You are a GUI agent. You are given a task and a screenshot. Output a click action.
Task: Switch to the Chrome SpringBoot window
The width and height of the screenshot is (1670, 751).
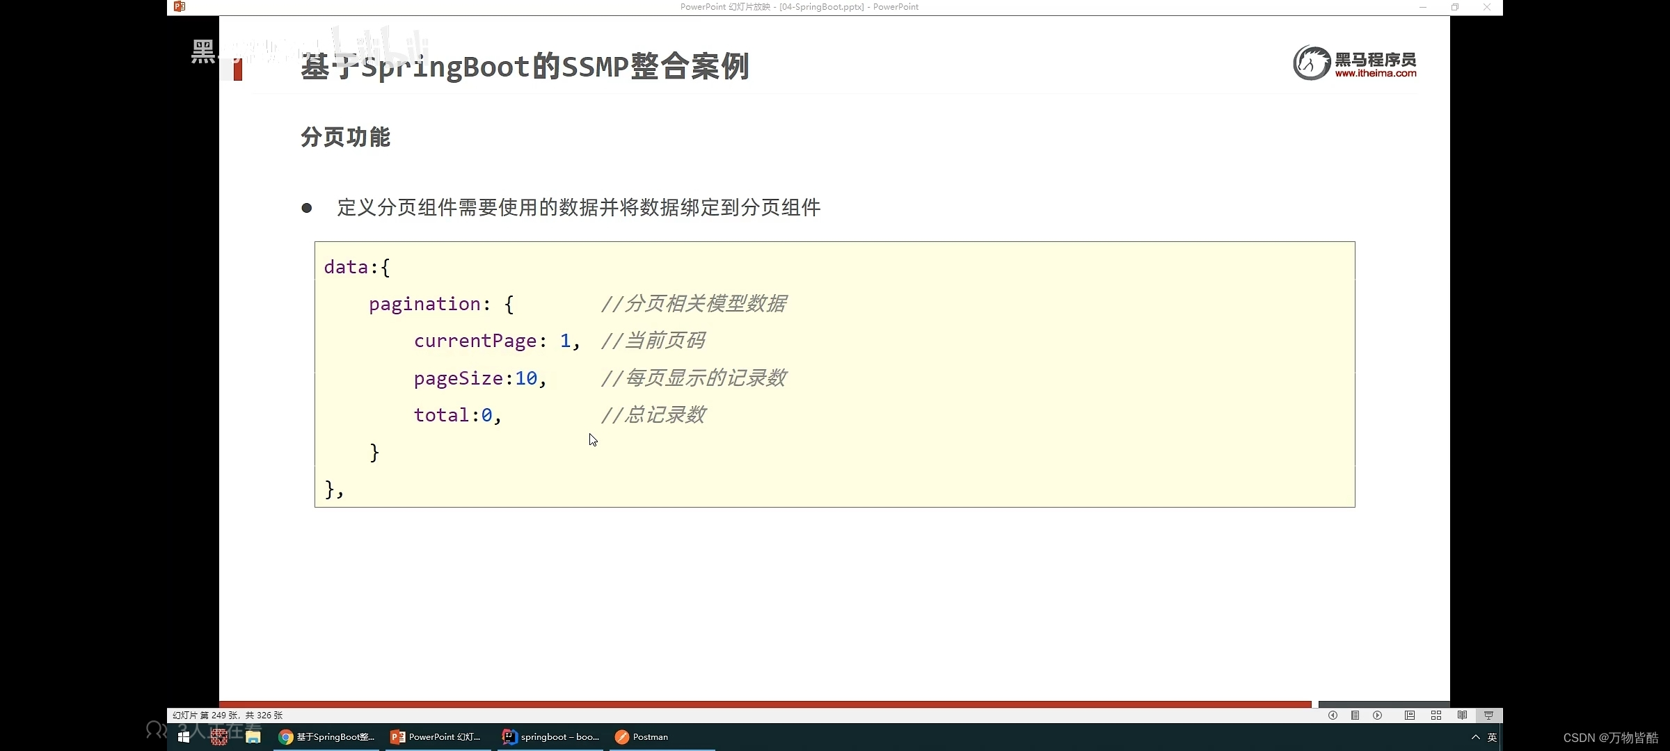[326, 737]
